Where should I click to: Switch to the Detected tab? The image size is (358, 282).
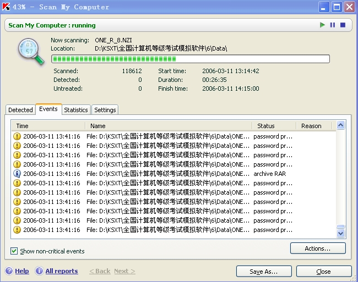20,110
